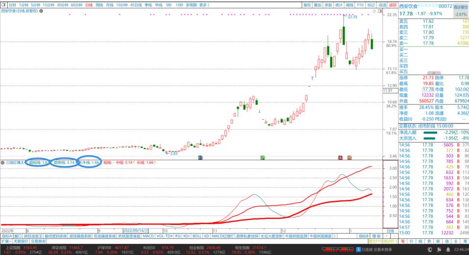Image resolution: width=469 pixels, height=255 pixels.
Task: Click the red marker icon on the chart baseline
Action: click(340, 157)
